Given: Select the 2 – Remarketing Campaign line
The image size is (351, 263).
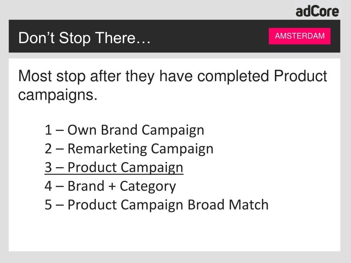Looking at the screenshot, I should [x=129, y=149].
